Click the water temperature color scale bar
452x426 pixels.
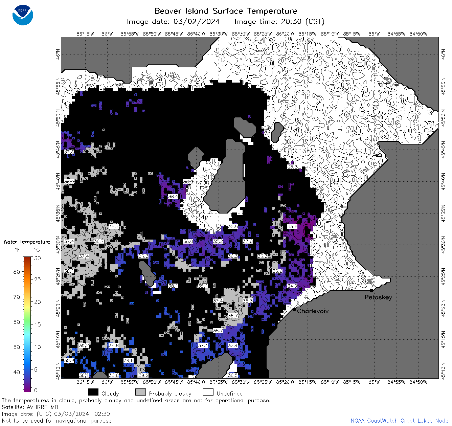coord(27,323)
